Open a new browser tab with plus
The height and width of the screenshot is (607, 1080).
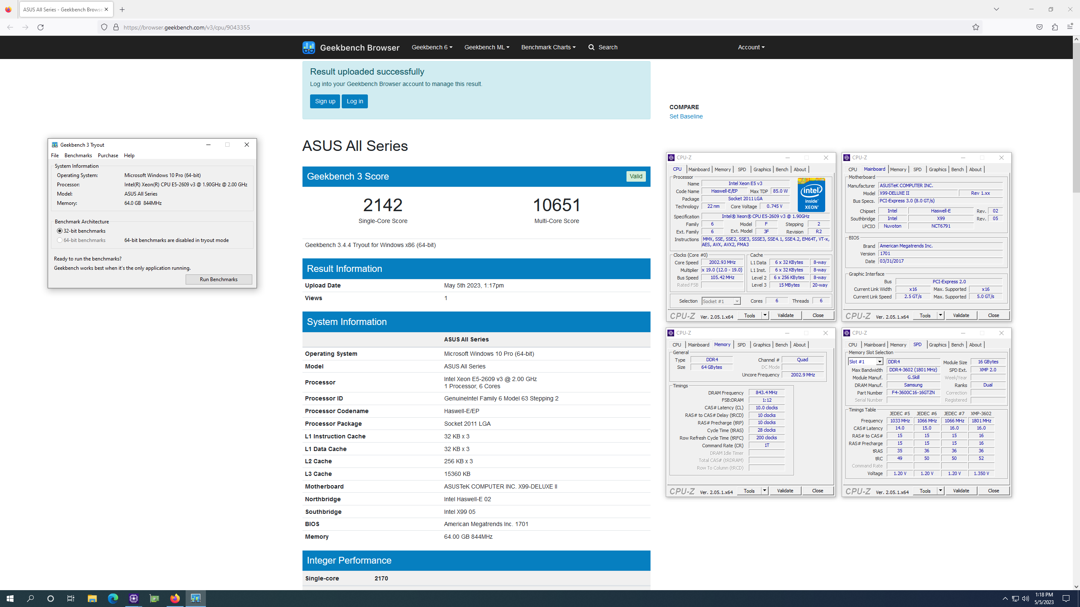pyautogui.click(x=122, y=9)
